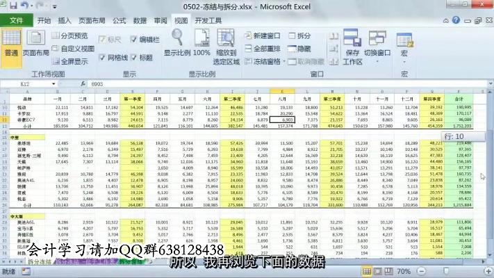Switch to the 插入 ribbon tab

[x=65, y=20]
